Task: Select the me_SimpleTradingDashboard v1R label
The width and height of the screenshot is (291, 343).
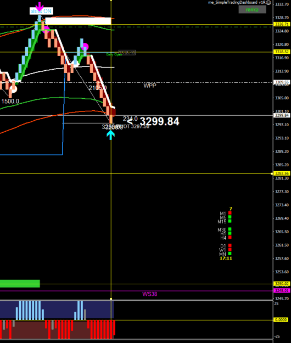Action: pos(237,2)
